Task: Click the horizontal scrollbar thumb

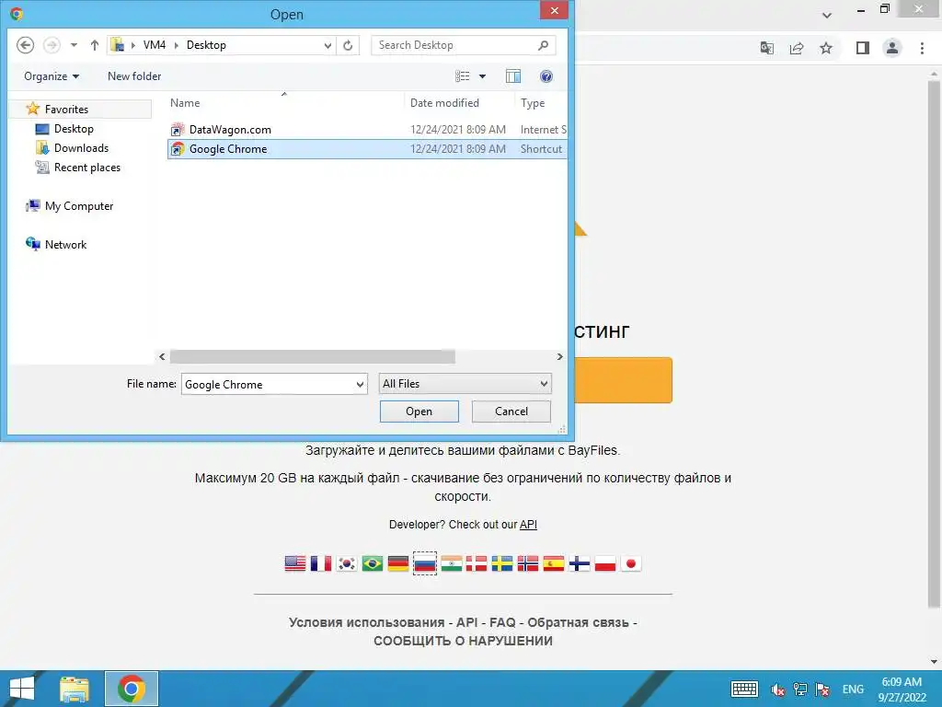Action: pyautogui.click(x=313, y=356)
